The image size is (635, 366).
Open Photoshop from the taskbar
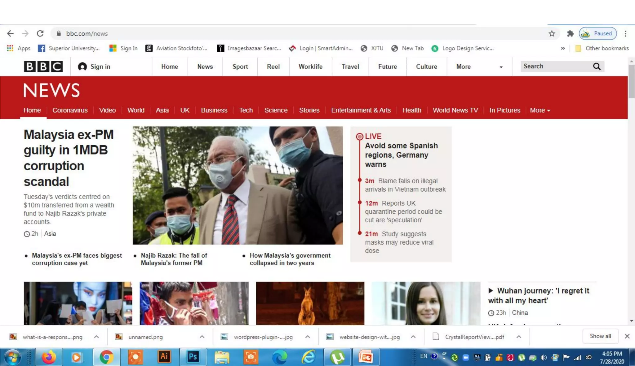[x=193, y=357]
